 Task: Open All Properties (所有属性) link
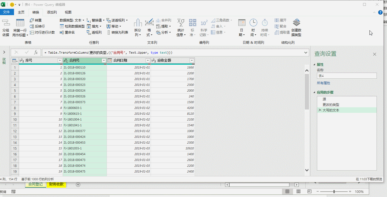pos(324,83)
